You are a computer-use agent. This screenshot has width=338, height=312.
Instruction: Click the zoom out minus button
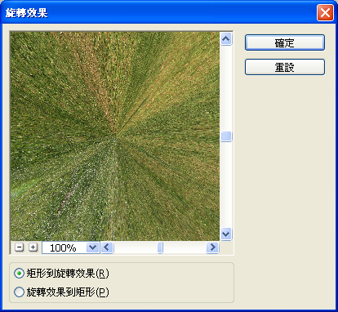[x=19, y=247]
